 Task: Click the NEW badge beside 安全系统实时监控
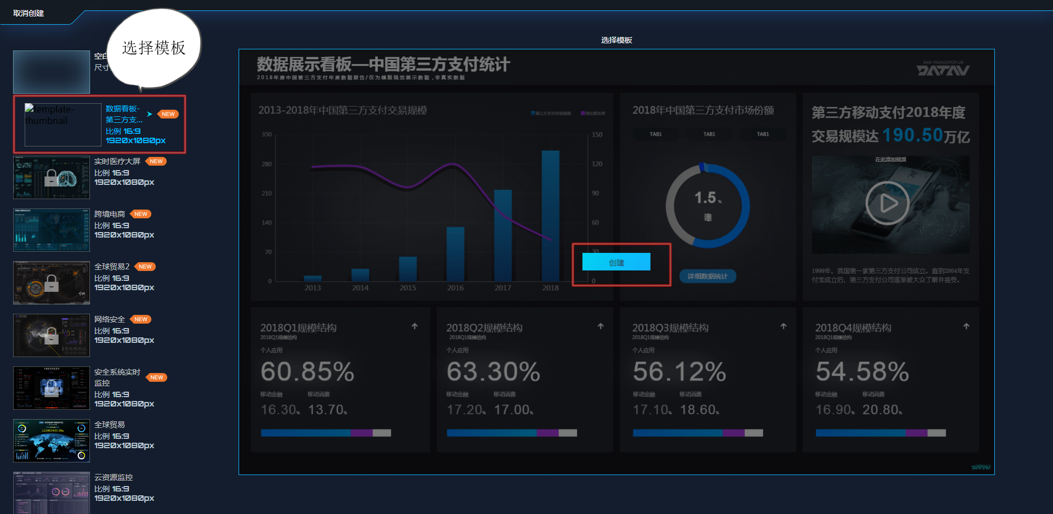(157, 377)
